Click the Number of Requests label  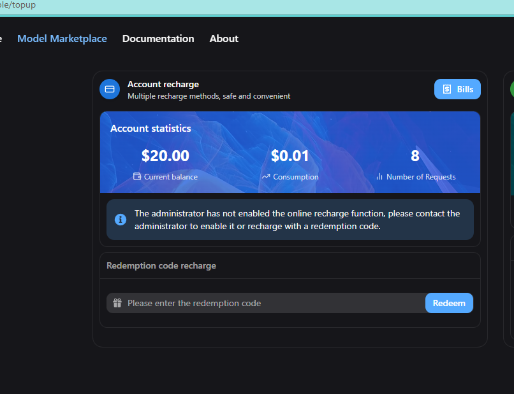click(x=421, y=177)
